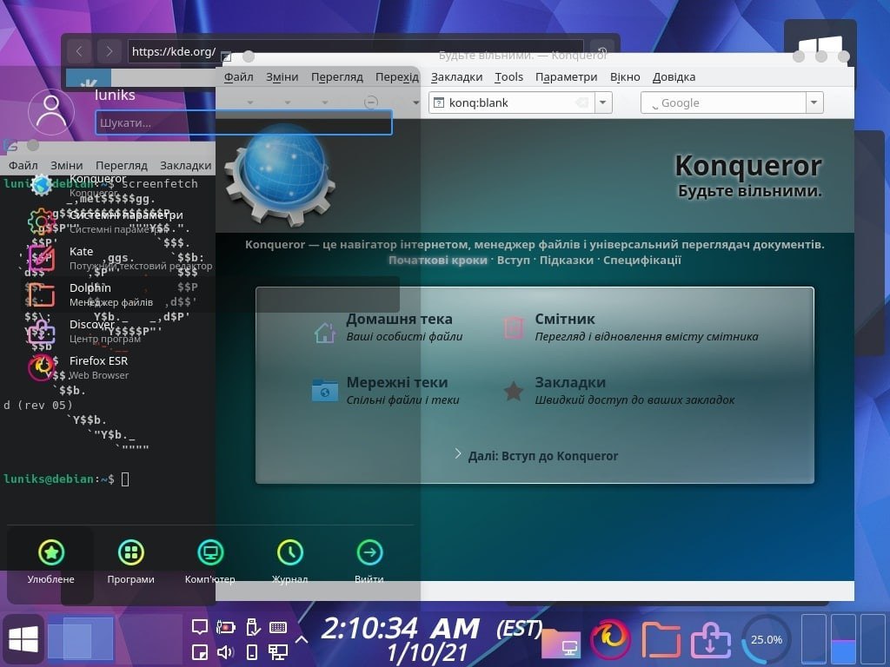
Task: Click the volume speaker tray icon
Action: pos(226,652)
